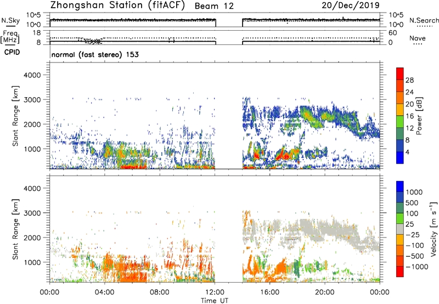Screen dimensions: 439x304
Task: Click the '12:00' time tick label
Action: 215,292
